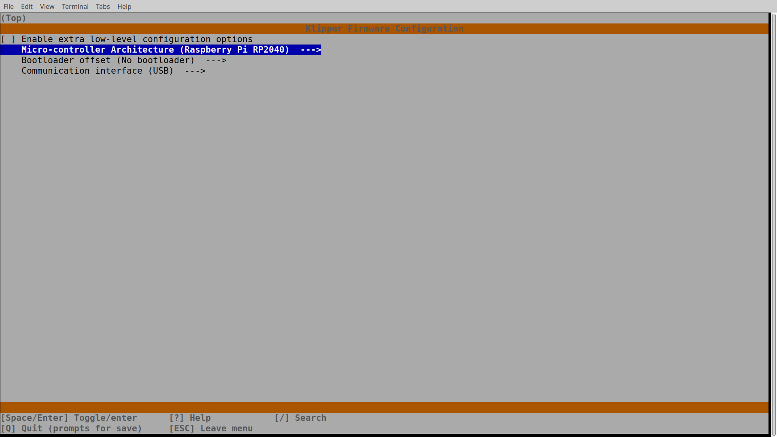Viewport: 777px width, 437px height.
Task: Click the arrow after USB interface
Action: 195,71
